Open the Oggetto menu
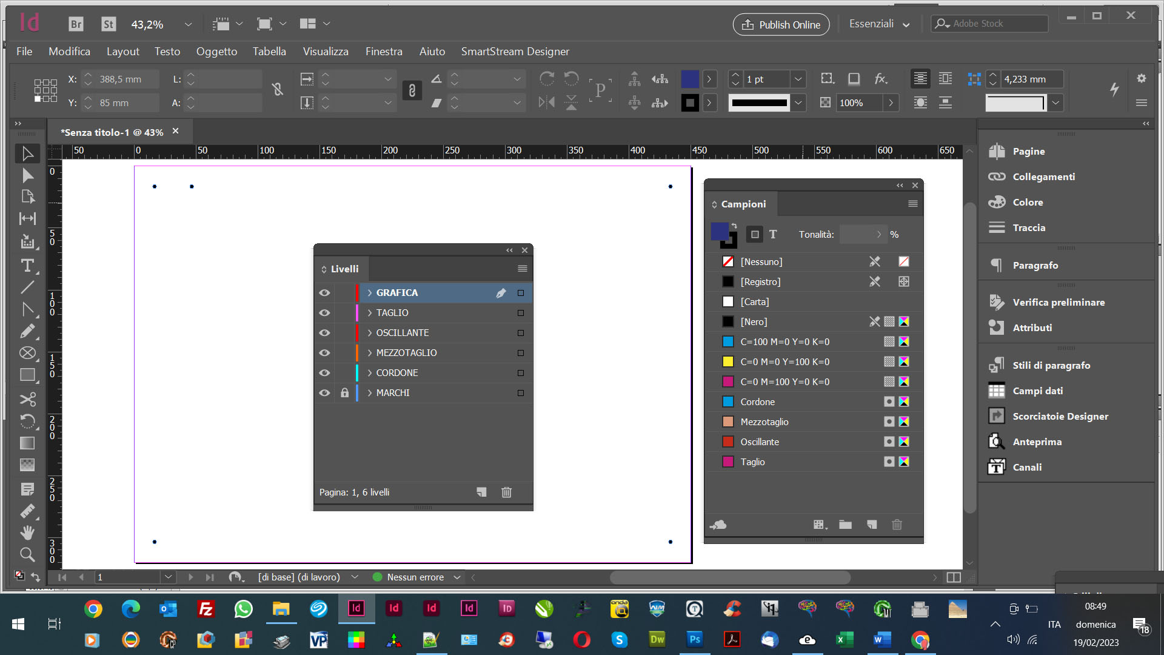The image size is (1164, 655). point(216,52)
